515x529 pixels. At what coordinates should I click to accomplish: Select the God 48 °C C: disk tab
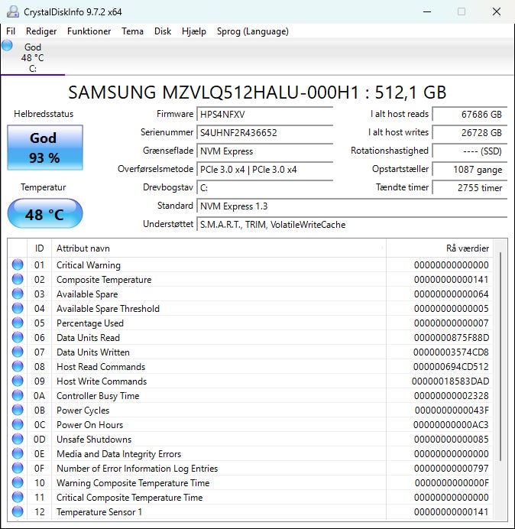[32, 58]
